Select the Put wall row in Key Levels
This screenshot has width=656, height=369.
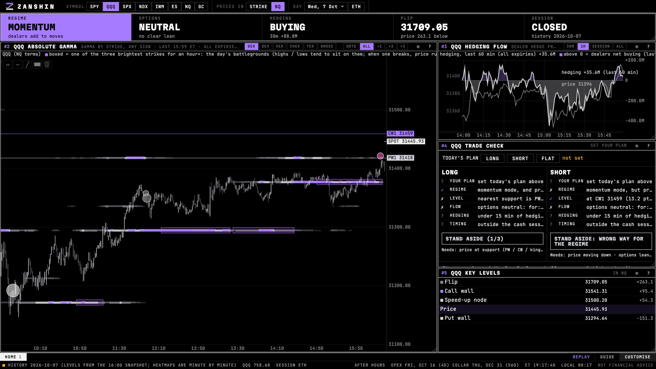click(x=547, y=318)
